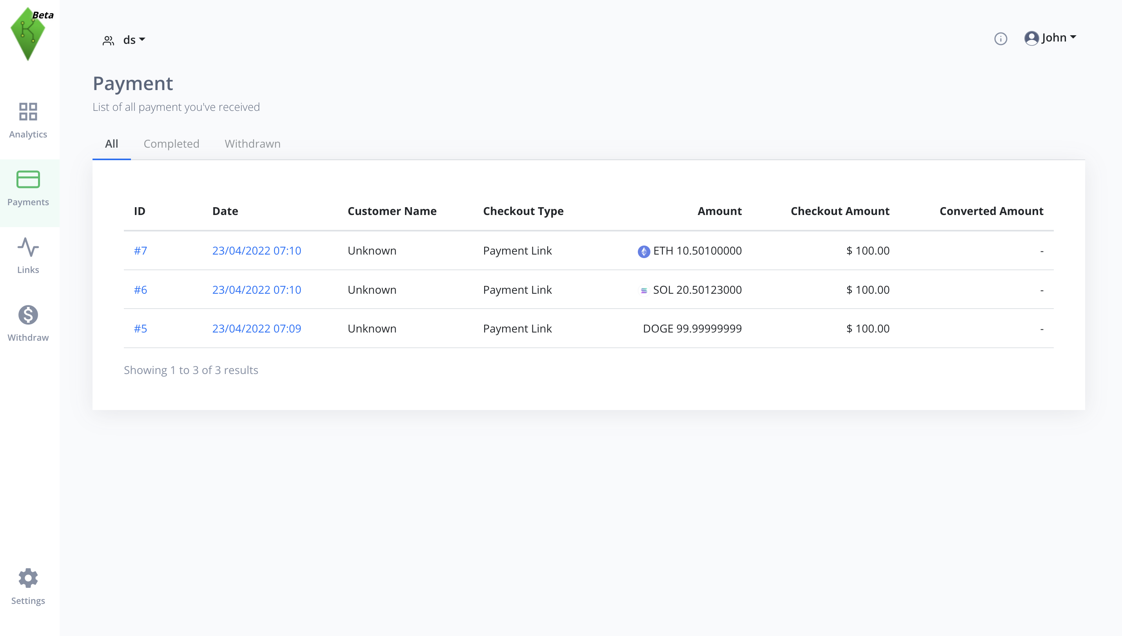Click Payment Link in row #6
The image size is (1122, 636).
tap(517, 290)
